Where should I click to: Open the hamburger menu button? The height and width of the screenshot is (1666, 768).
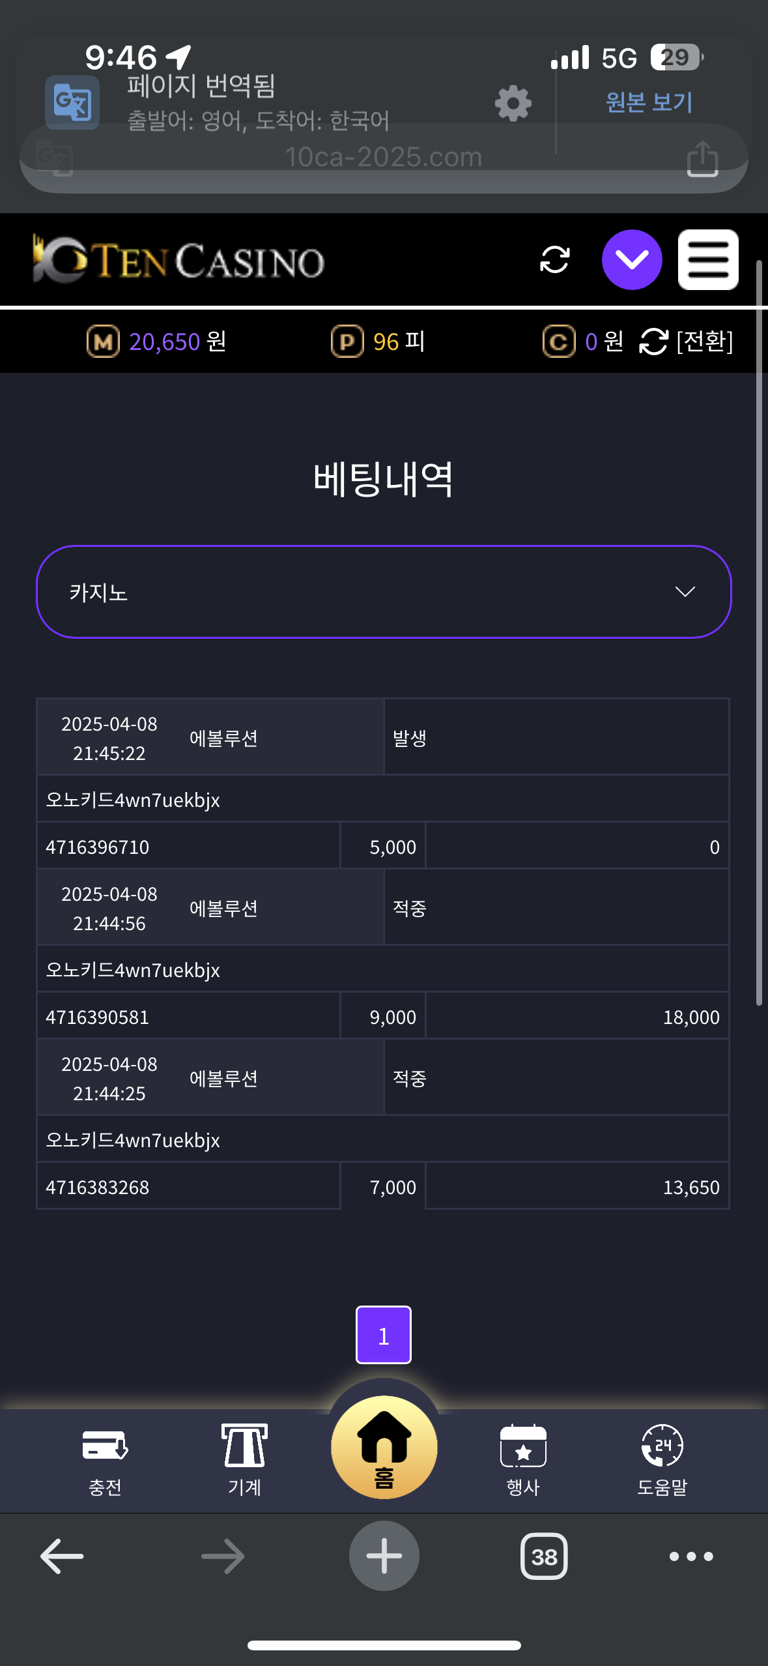[708, 259]
